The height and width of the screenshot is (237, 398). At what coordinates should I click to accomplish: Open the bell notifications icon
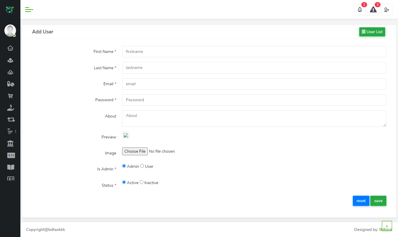360,10
